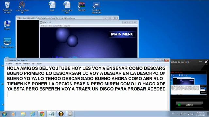Open Windows Media Player from taskbar

click(x=13, y=114)
